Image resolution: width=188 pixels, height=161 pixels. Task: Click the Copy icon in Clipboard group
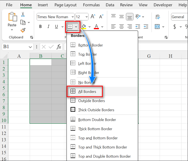click(x=23, y=22)
